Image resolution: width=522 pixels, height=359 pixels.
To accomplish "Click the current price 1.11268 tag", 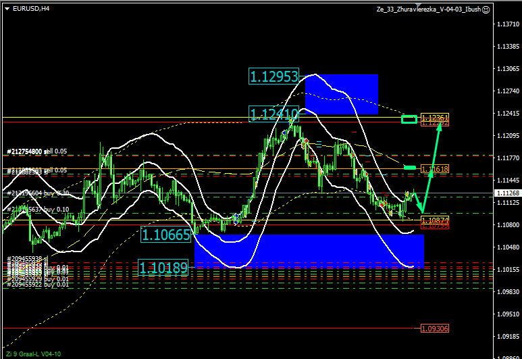I will (506, 193).
